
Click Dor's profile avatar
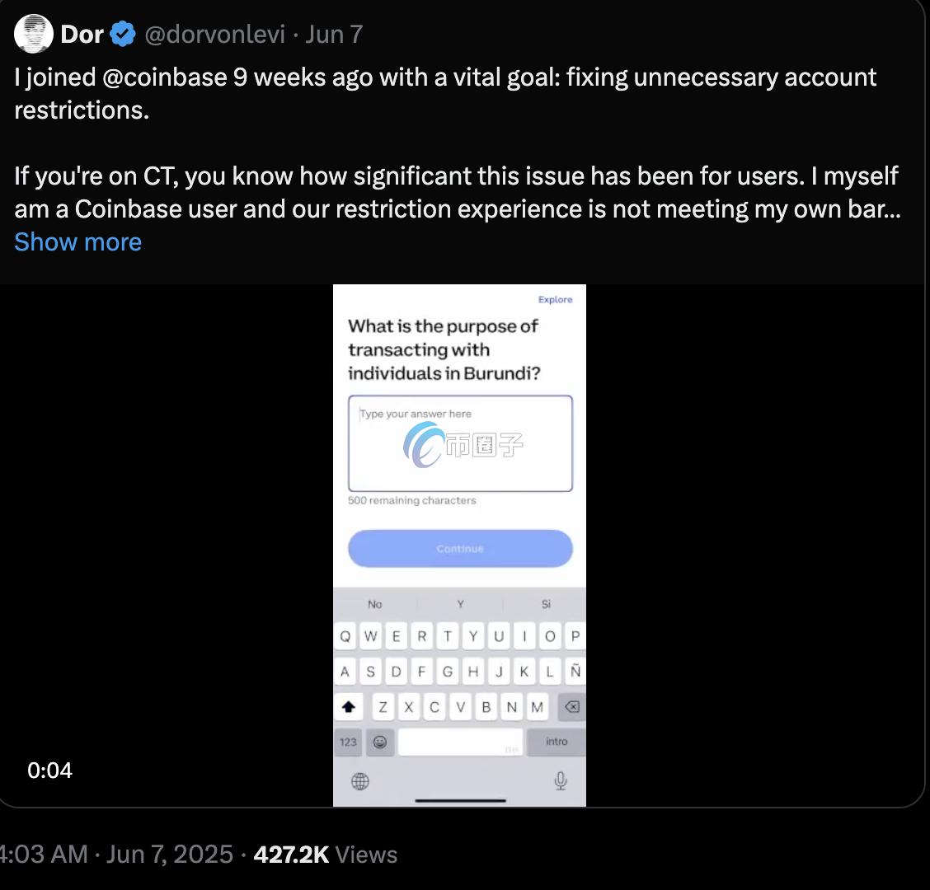click(33, 34)
